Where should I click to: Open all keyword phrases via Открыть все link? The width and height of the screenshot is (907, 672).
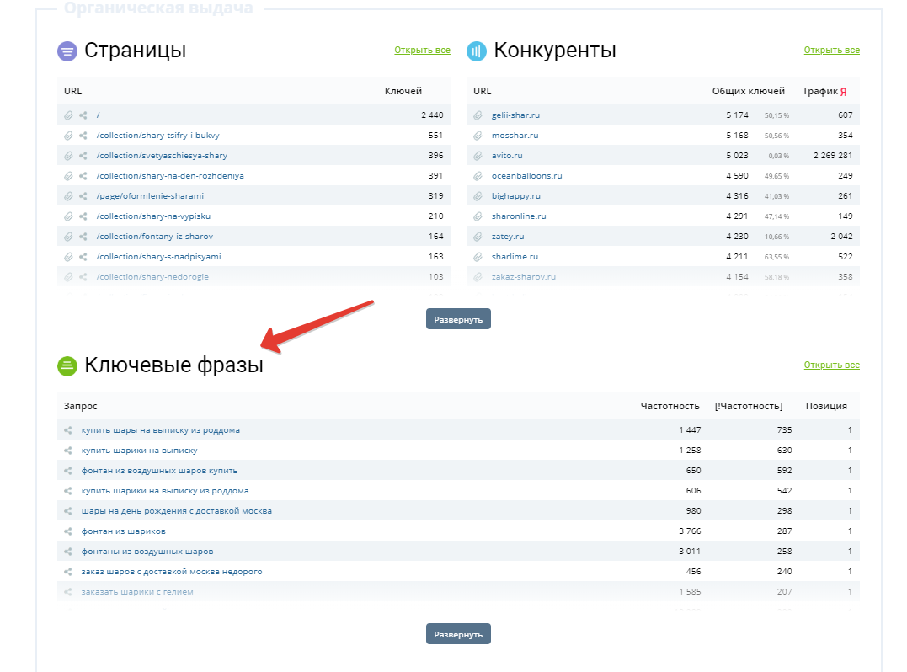[832, 365]
